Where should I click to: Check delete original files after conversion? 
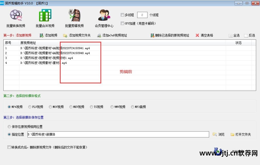click(x=9, y=147)
